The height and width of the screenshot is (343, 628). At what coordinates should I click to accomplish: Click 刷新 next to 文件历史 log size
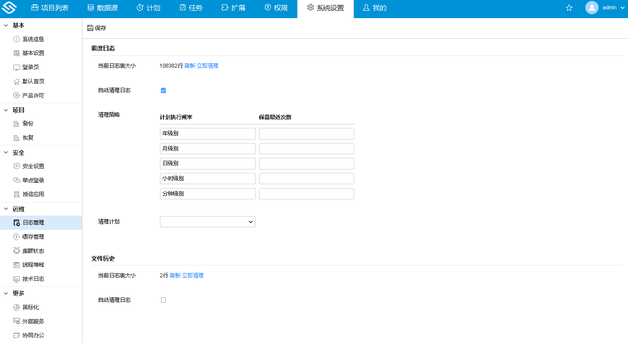[174, 275]
